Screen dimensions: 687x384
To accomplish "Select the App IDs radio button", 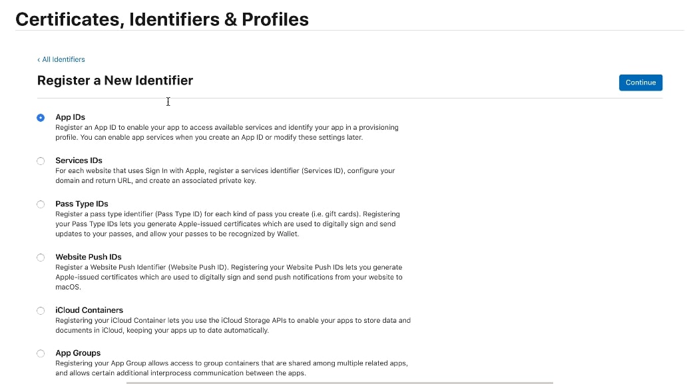I will (x=41, y=118).
